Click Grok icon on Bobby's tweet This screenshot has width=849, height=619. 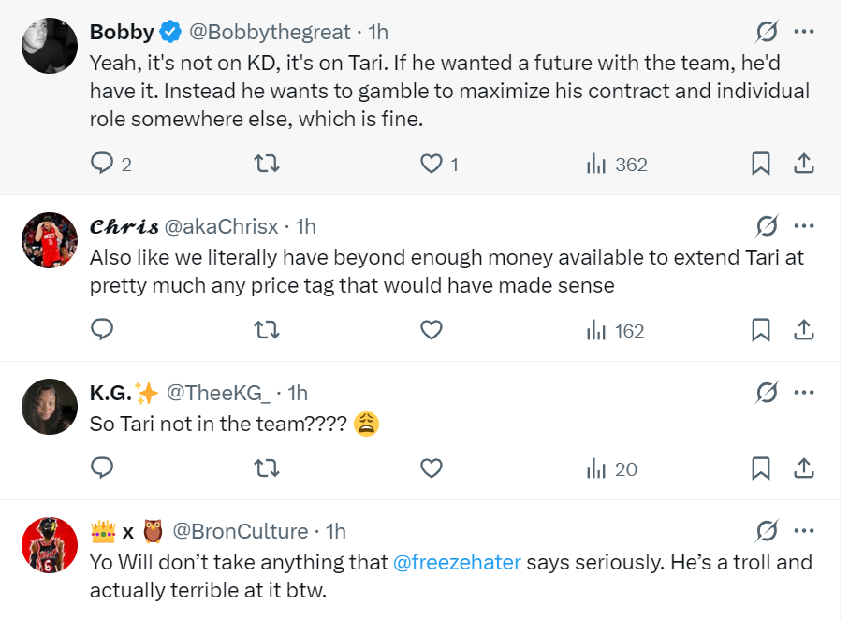[x=767, y=32]
